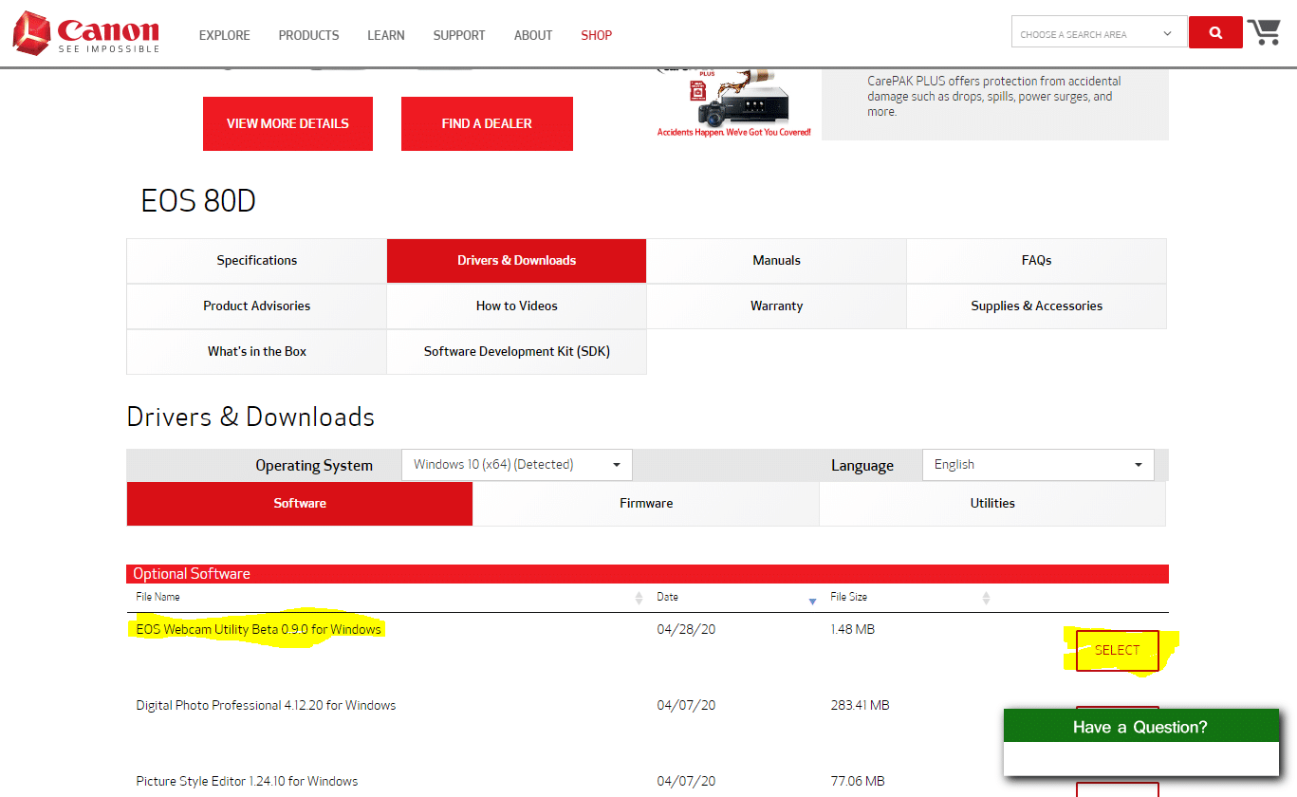Click Picture Style Editor 1.24.10 file name
1297x797 pixels.
247,782
